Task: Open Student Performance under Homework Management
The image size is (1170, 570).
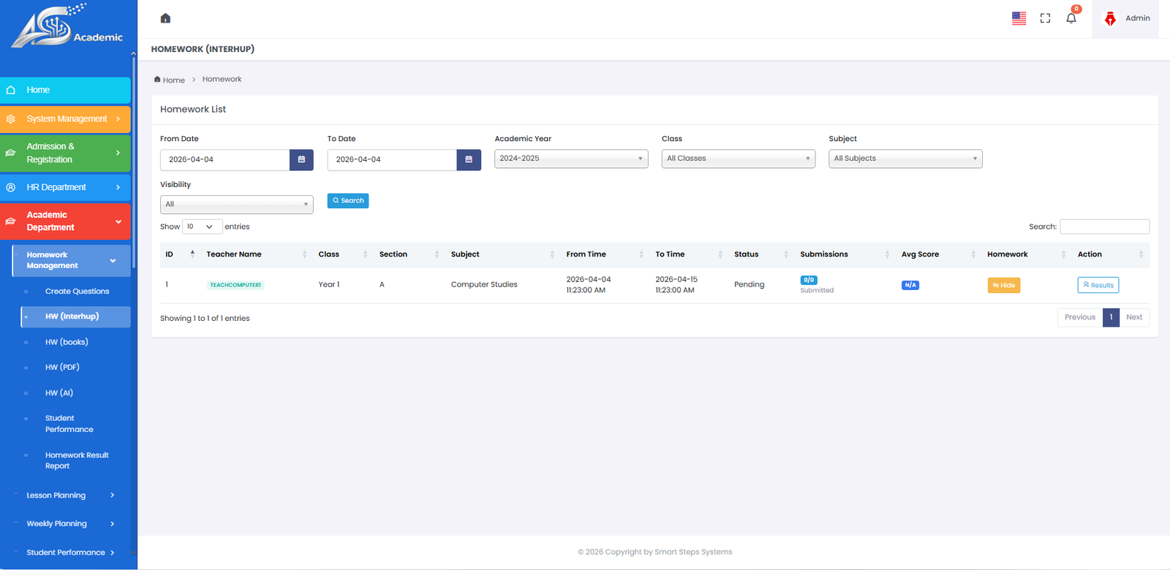Action: click(69, 424)
